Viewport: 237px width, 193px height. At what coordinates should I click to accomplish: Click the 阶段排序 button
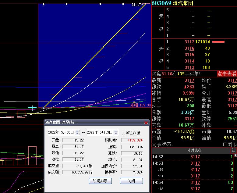pos(100,181)
